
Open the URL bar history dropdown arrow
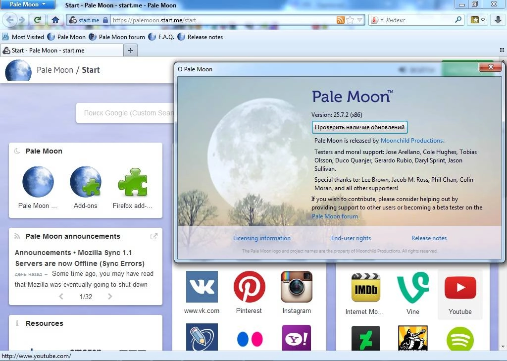[x=359, y=20]
